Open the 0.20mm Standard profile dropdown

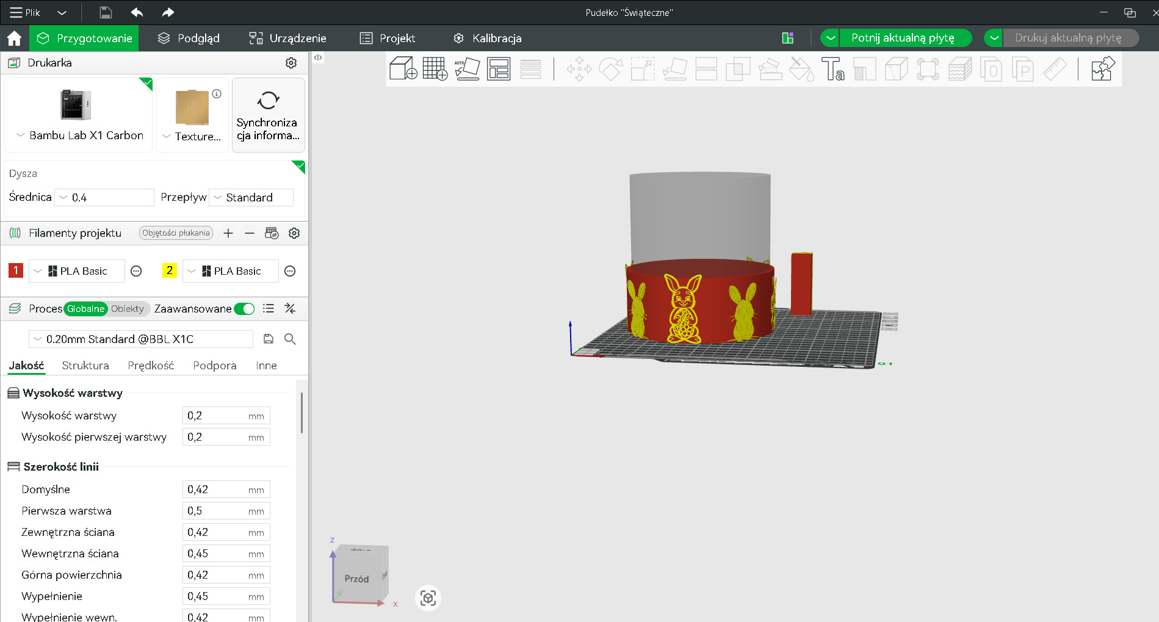tap(38, 339)
